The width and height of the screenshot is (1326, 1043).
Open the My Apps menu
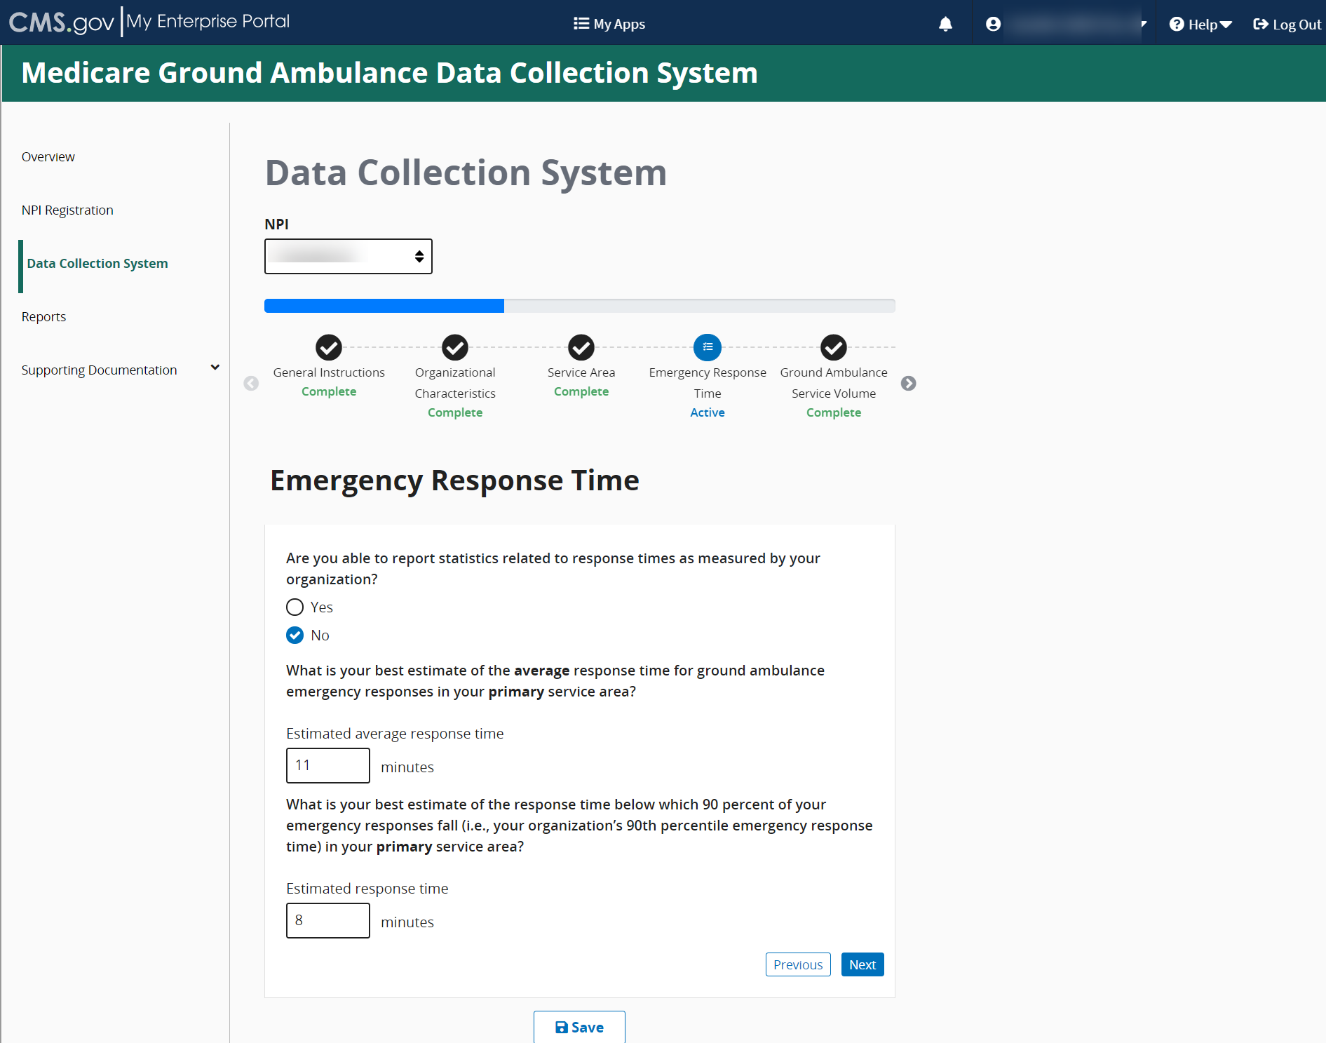point(609,24)
